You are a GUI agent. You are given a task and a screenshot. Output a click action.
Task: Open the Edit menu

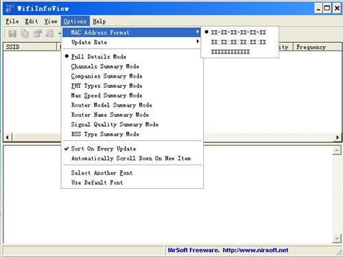coord(32,21)
